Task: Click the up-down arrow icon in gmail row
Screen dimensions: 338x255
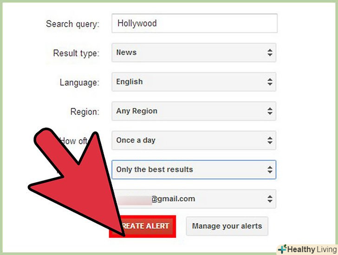Action: pos(270,199)
